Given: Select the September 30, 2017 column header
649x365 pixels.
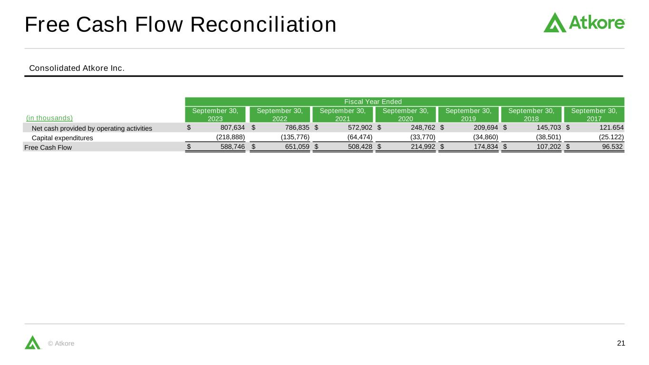Looking at the screenshot, I should [x=594, y=115].
